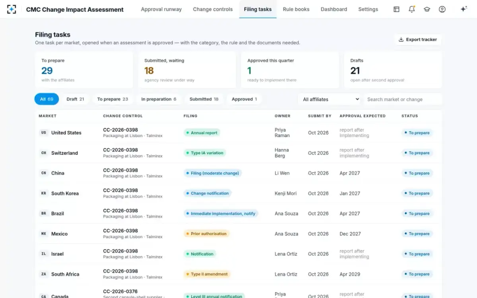Viewport: 477px width, 298px height.
Task: Open the user account icon
Action: (x=442, y=9)
